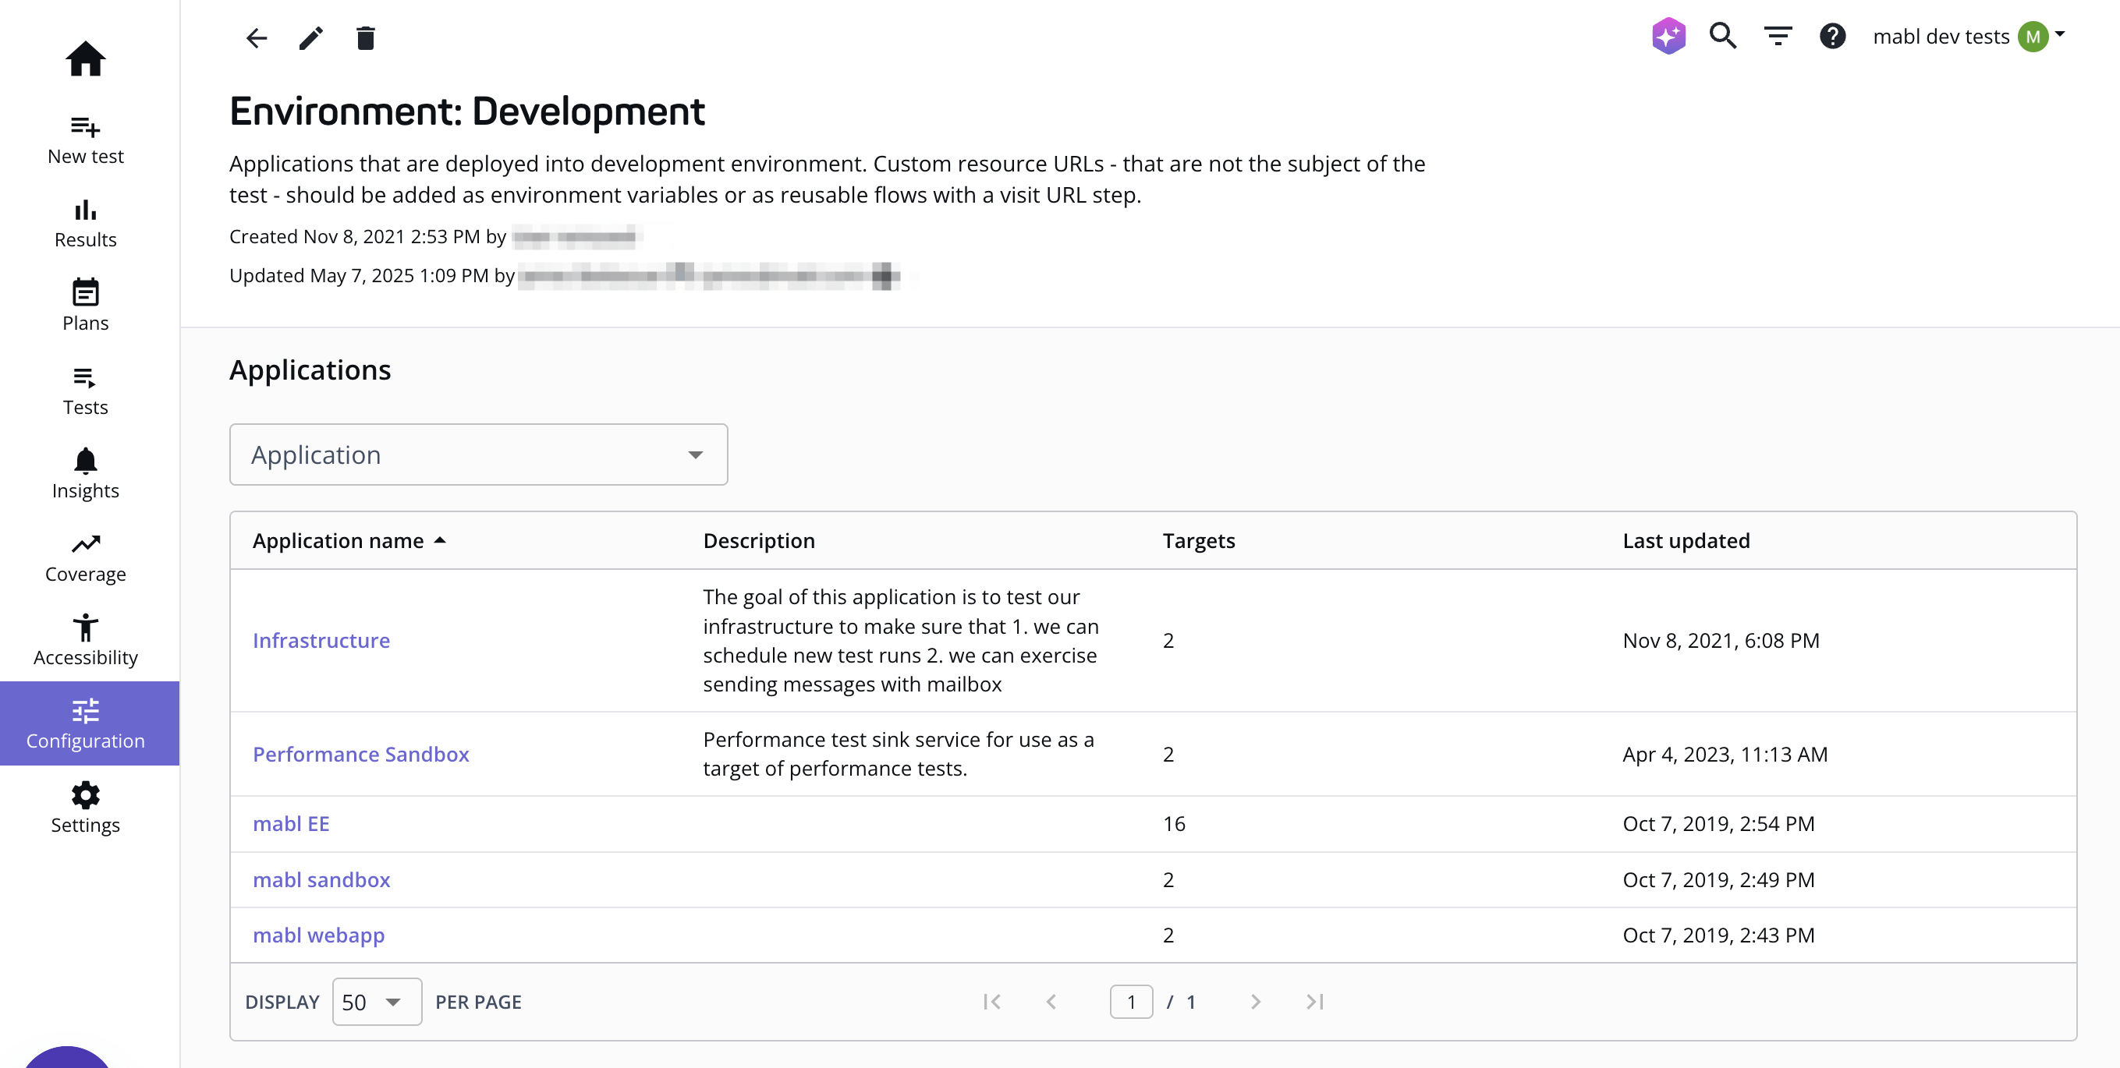
Task: Create a New test from the sidebar
Action: (86, 138)
